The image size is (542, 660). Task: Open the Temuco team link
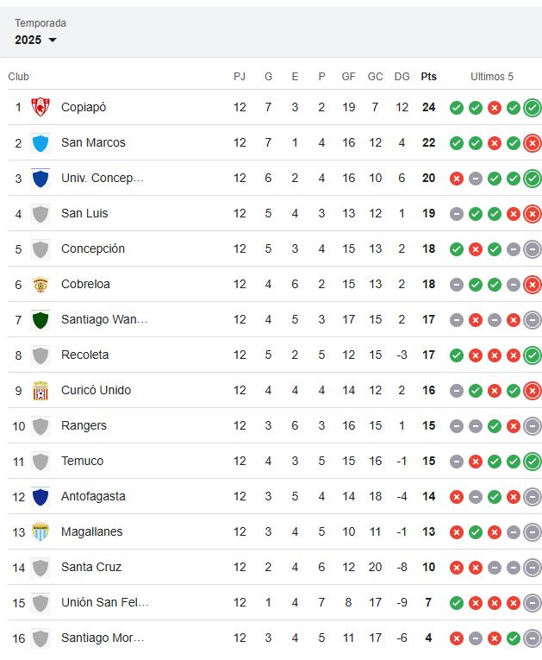pyautogui.click(x=83, y=461)
